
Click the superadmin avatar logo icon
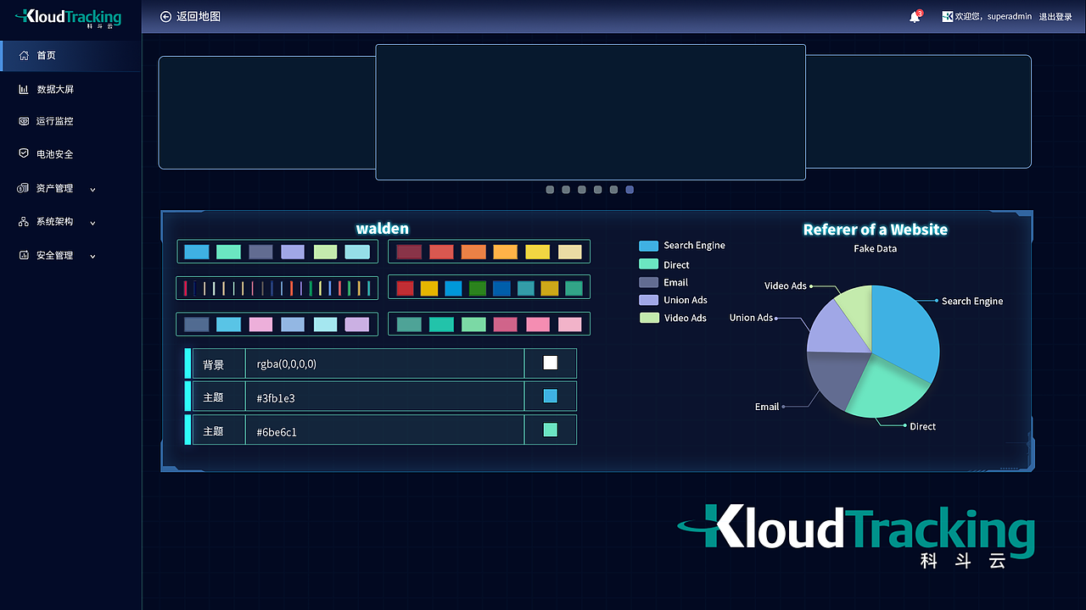[x=947, y=16]
